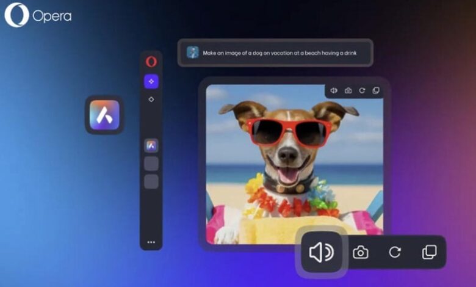This screenshot has width=476, height=287.
Task: Click the large camera icon in the bottom toolbar
Action: [x=361, y=252]
